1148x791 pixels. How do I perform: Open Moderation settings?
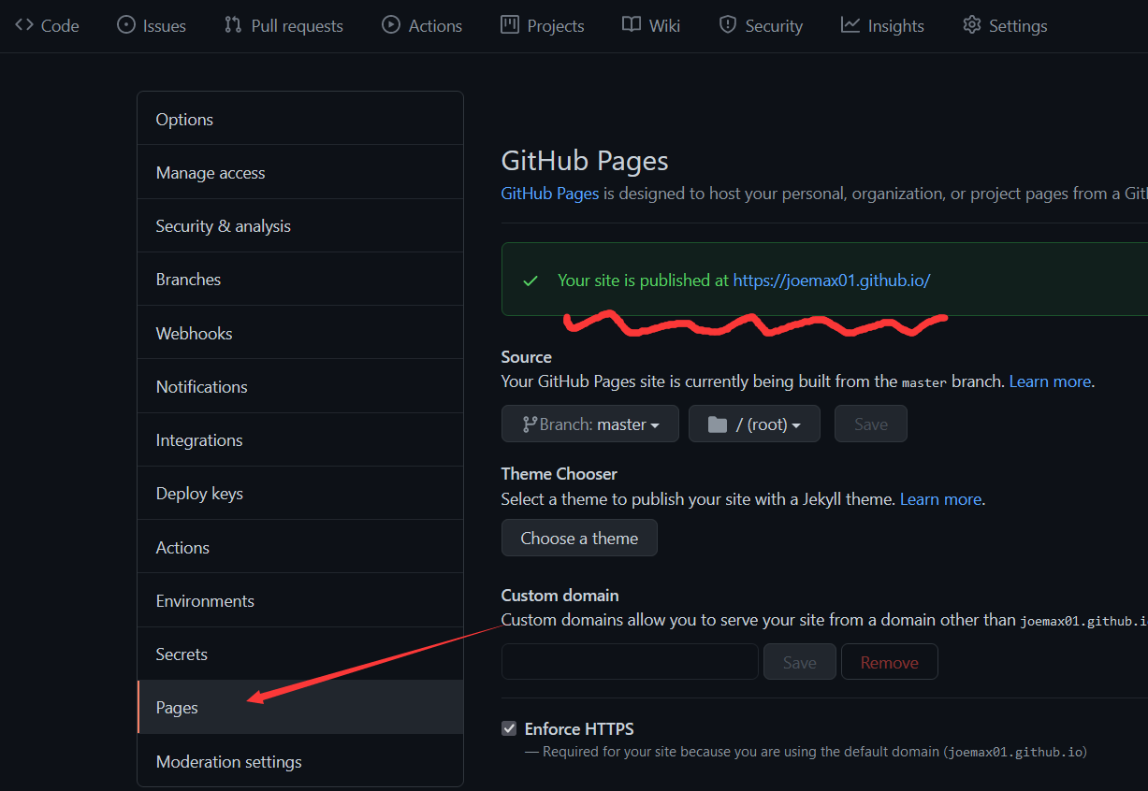click(300, 761)
